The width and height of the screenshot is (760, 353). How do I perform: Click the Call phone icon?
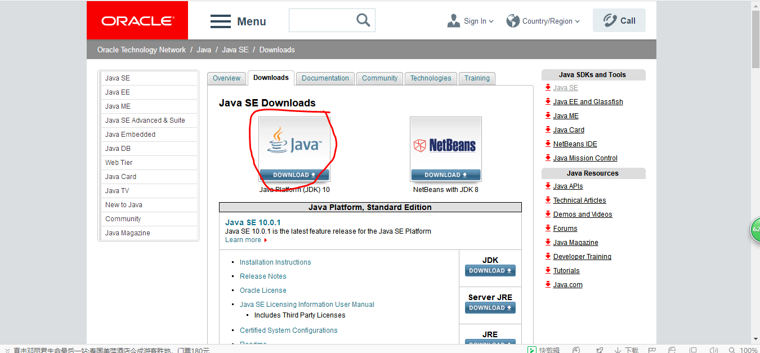pos(610,21)
